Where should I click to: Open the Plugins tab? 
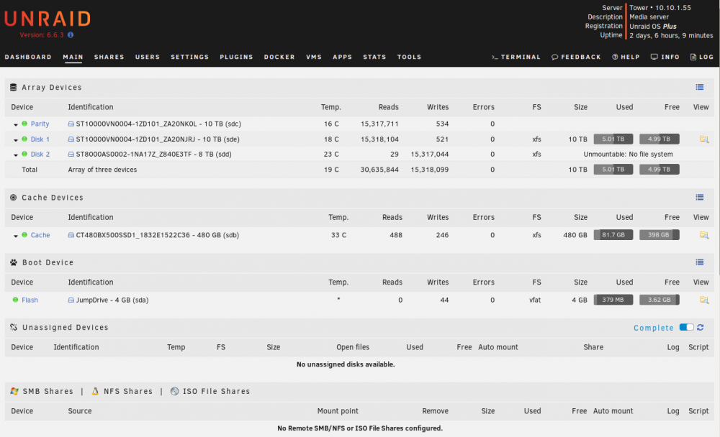pyautogui.click(x=236, y=57)
